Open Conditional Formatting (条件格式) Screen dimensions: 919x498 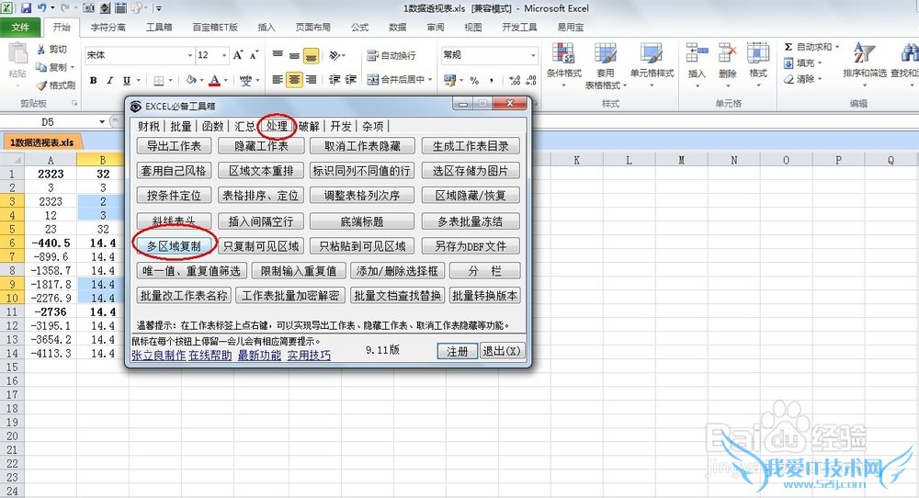point(564,65)
